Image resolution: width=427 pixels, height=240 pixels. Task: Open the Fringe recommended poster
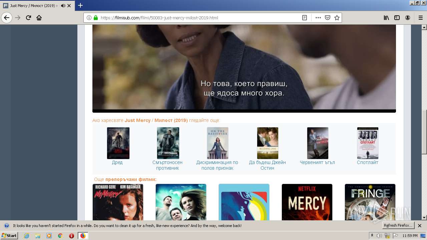pyautogui.click(x=370, y=202)
